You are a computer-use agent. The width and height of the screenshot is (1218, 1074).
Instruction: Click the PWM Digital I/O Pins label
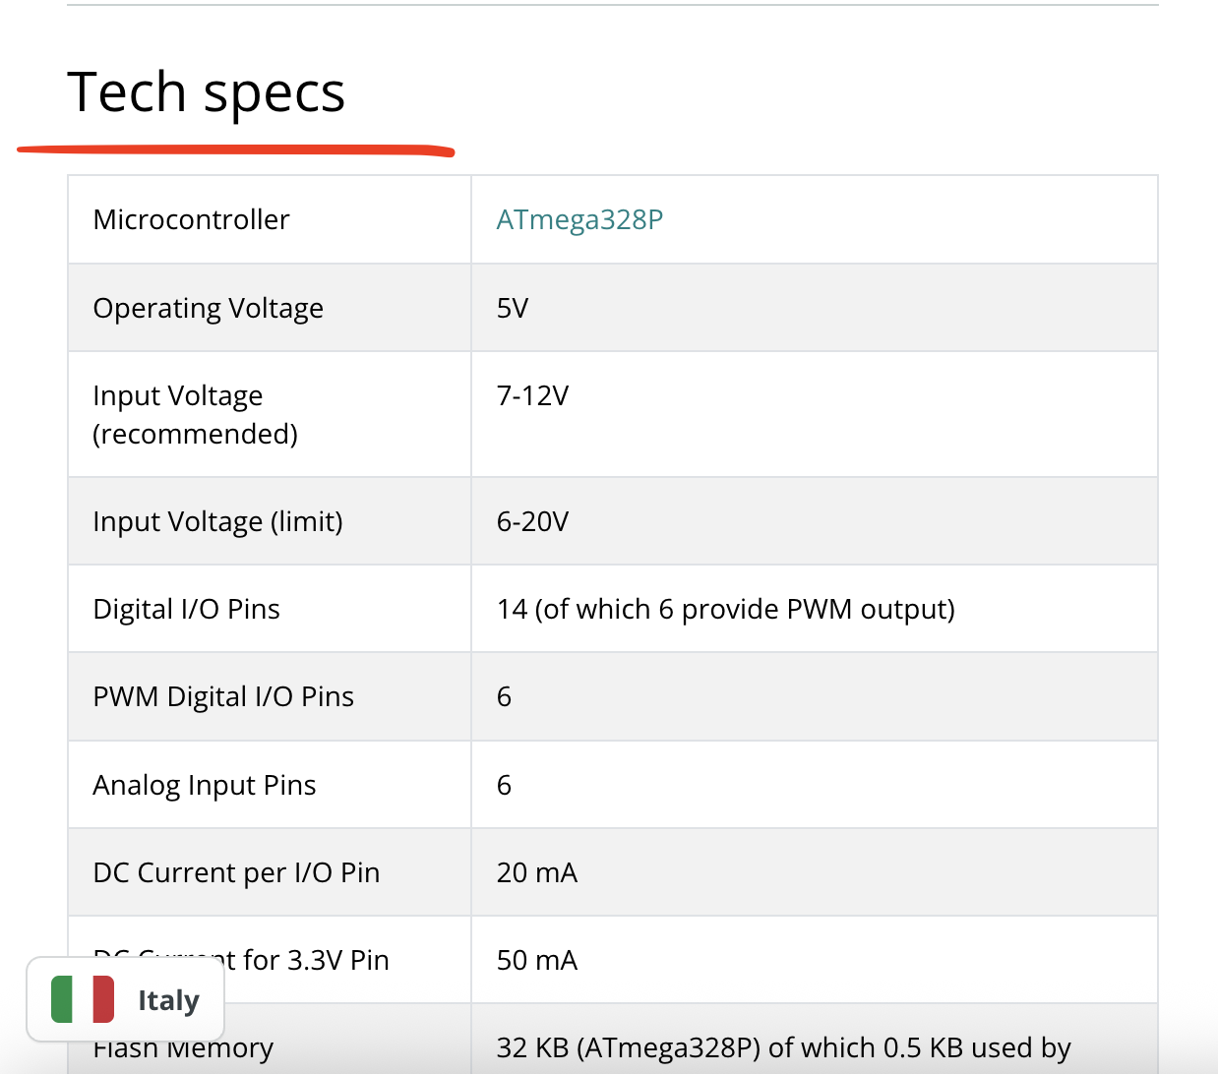click(223, 696)
